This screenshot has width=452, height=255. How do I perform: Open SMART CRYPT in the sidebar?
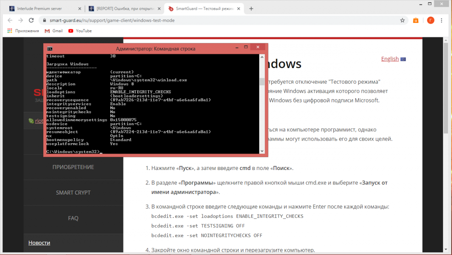click(x=73, y=193)
